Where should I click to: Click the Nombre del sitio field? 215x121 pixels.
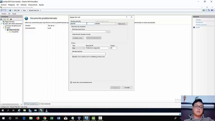click(x=82, y=24)
